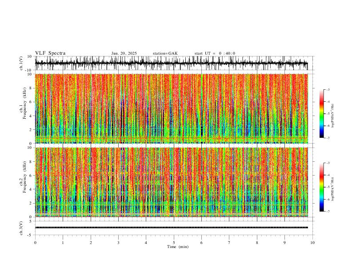Click time axis tick label '5'

click(x=174, y=243)
